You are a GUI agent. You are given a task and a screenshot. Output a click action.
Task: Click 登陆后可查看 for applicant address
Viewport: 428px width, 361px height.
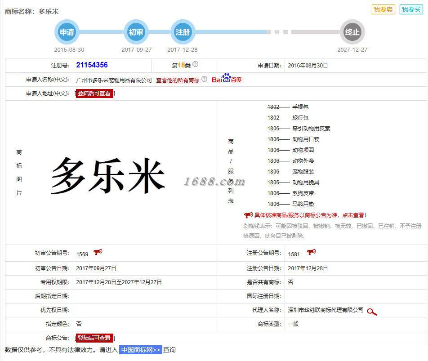94,94
